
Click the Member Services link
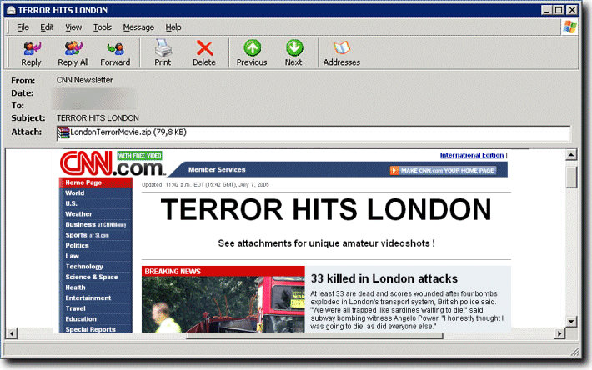(x=217, y=170)
